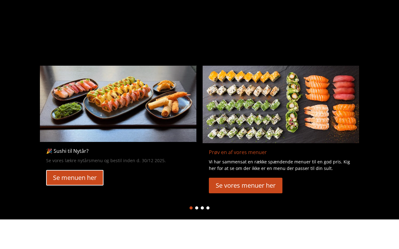Click the Se menuen her button
The height and width of the screenshot is (249, 399).
point(75,178)
